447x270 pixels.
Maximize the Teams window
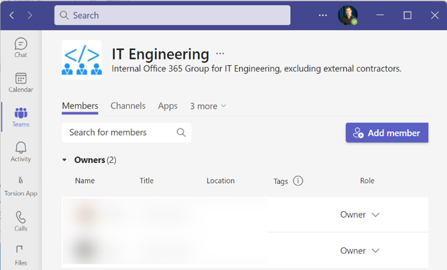(x=407, y=15)
